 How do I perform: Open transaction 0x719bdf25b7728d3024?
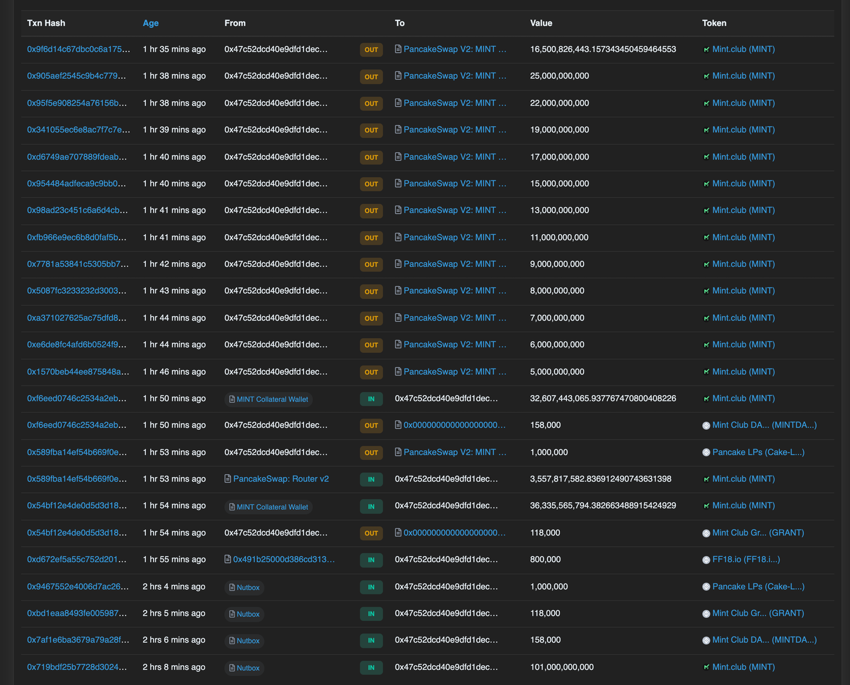(x=77, y=667)
